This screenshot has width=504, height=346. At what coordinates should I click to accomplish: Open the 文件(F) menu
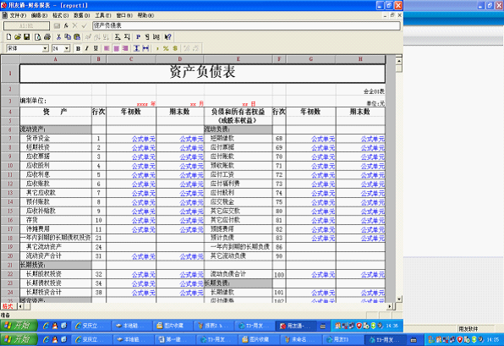pos(18,15)
